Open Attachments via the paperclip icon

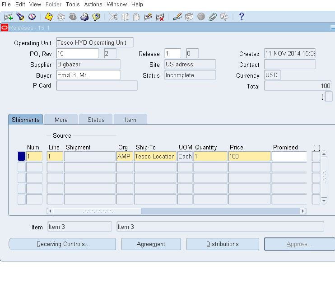213,17
